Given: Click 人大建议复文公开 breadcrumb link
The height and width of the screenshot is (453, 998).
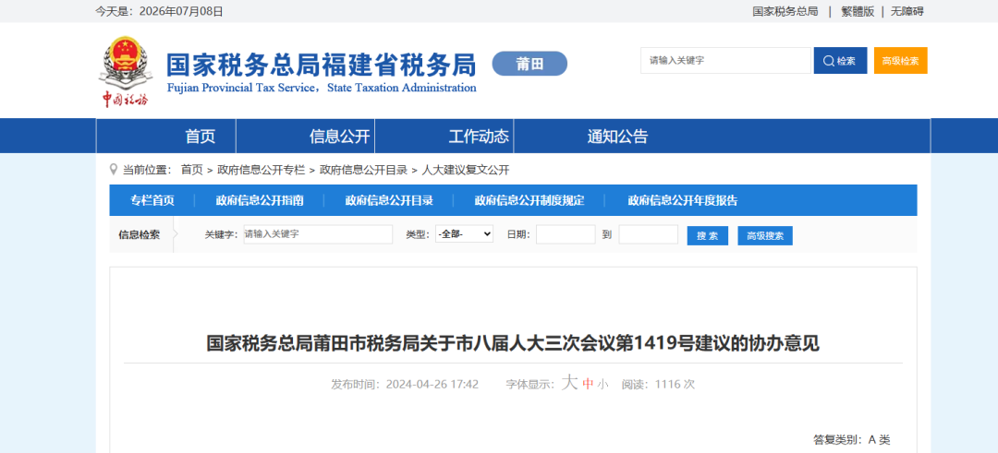Looking at the screenshot, I should pos(466,170).
